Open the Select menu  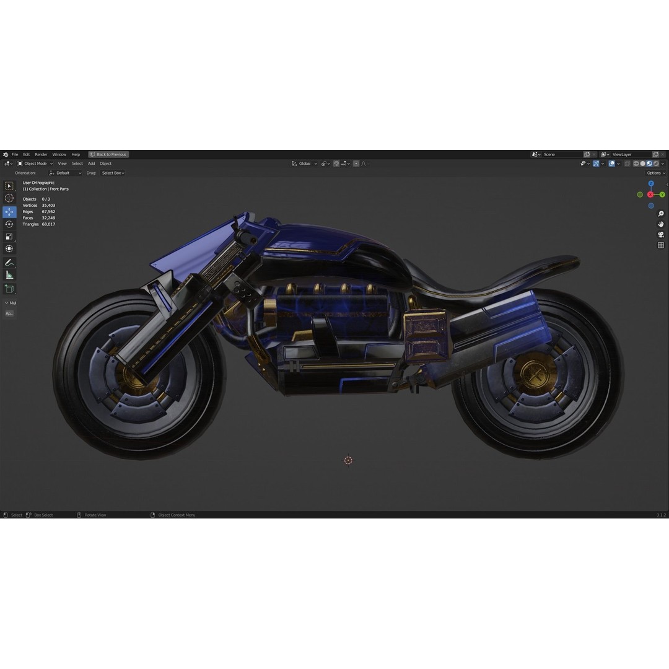click(77, 164)
